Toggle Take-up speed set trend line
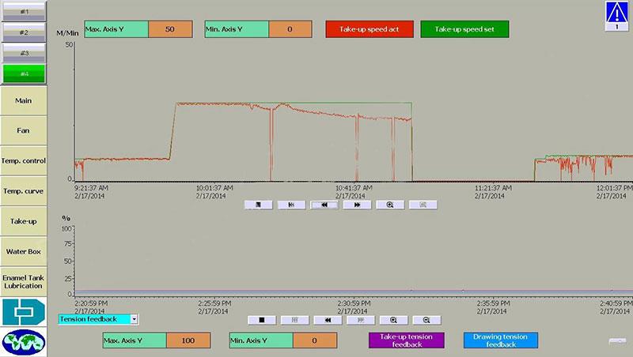Screen dimensions: 633x357 tap(464, 29)
